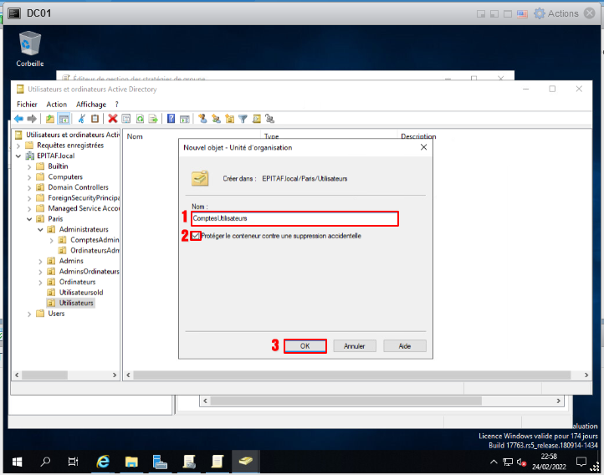Click the Refresh icon in toolbar

click(x=141, y=119)
